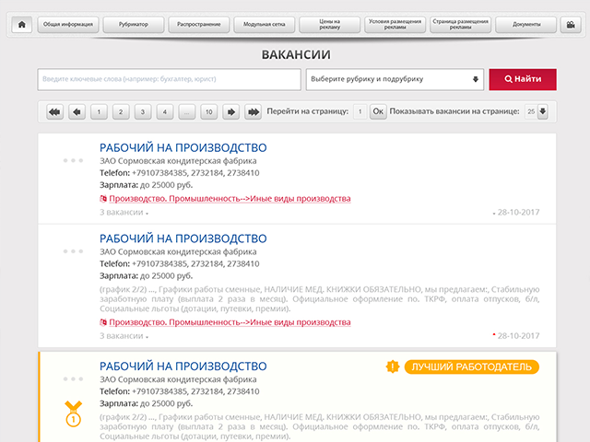Open the home icon in navigation bar
The width and height of the screenshot is (590, 442).
pyautogui.click(x=21, y=25)
